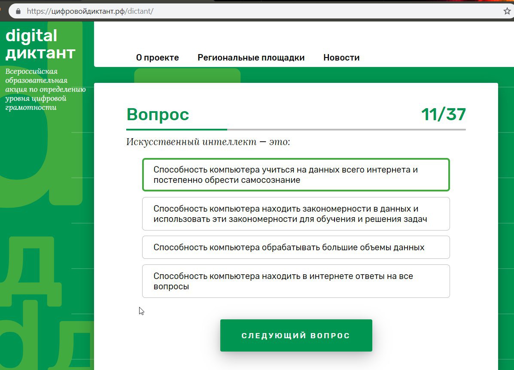Click the 'digital диктант' site logo
Viewport: 514px width, 370px height.
(40, 44)
